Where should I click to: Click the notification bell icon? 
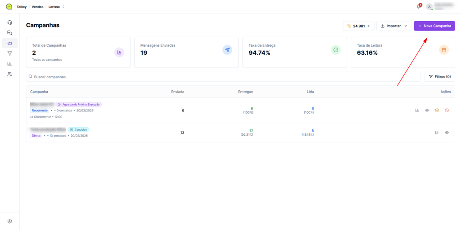(418, 7)
